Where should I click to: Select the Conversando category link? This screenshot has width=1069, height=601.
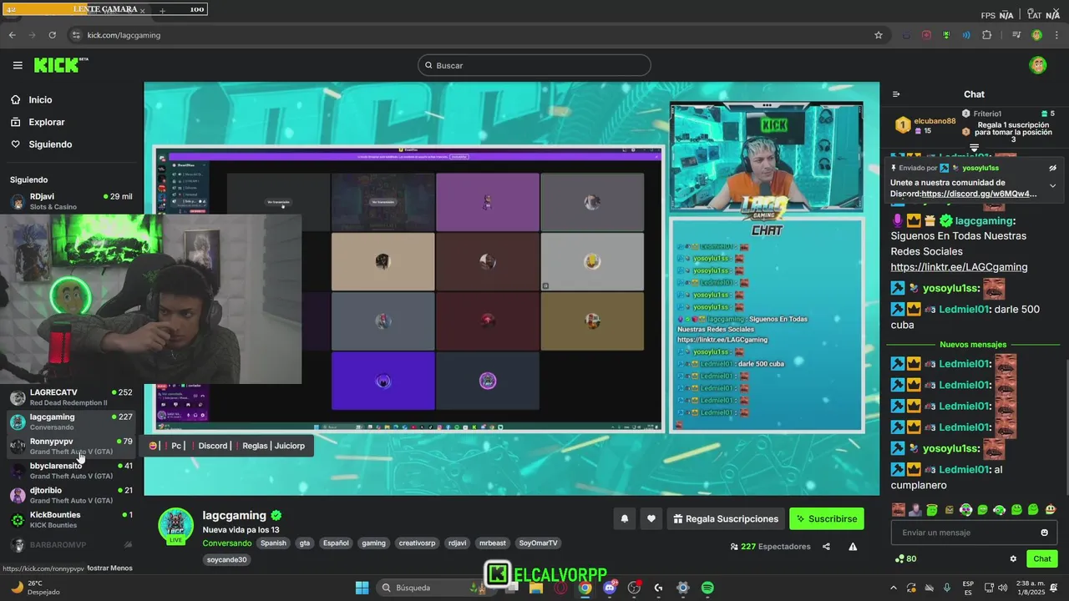[x=227, y=543]
